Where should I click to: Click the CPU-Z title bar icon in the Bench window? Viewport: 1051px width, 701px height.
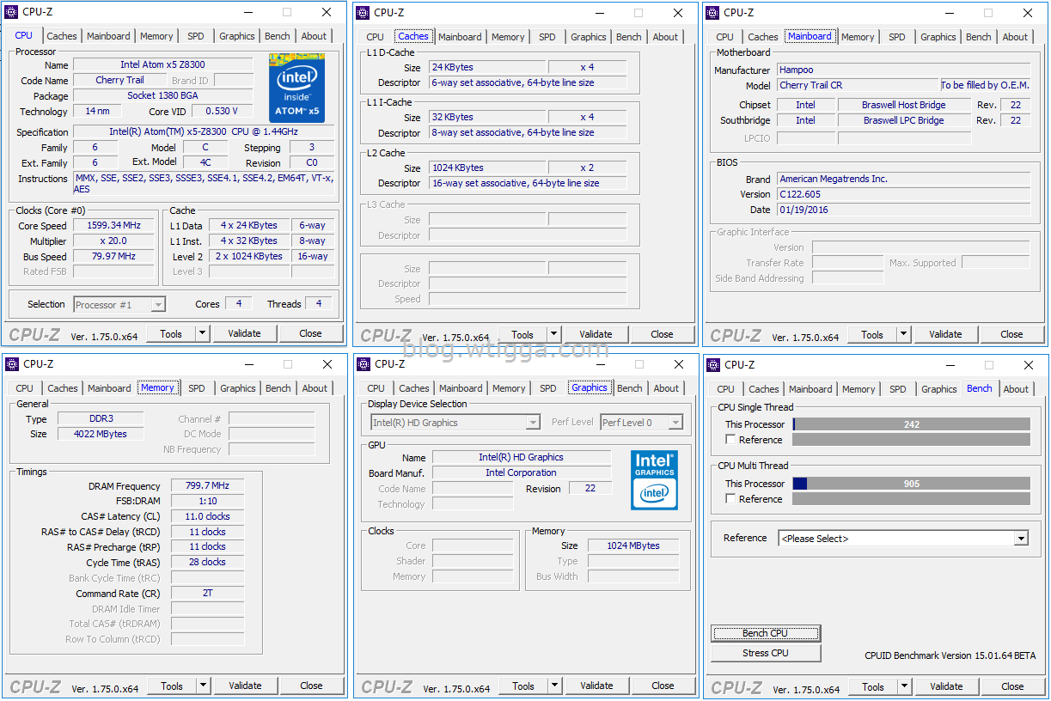click(713, 364)
